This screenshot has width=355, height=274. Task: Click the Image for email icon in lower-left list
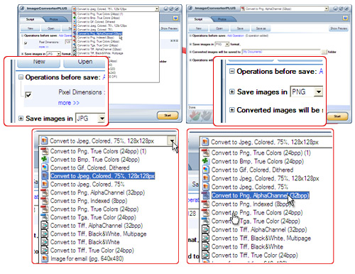[45, 258]
